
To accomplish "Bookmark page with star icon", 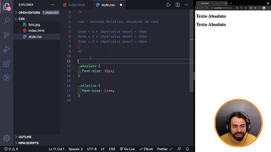I will click(x=246, y=8).
